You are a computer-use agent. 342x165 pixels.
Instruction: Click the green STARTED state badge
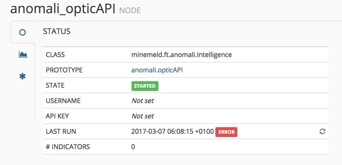(x=145, y=86)
